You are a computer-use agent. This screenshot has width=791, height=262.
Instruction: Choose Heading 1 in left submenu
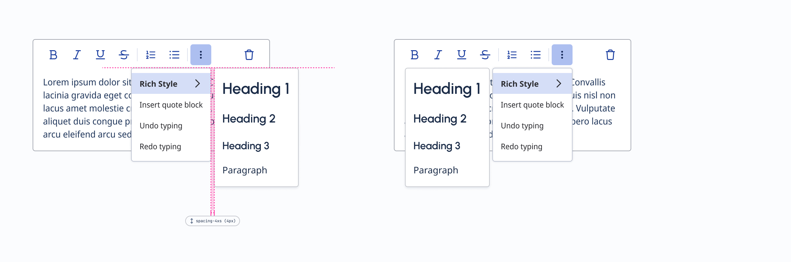tap(256, 89)
